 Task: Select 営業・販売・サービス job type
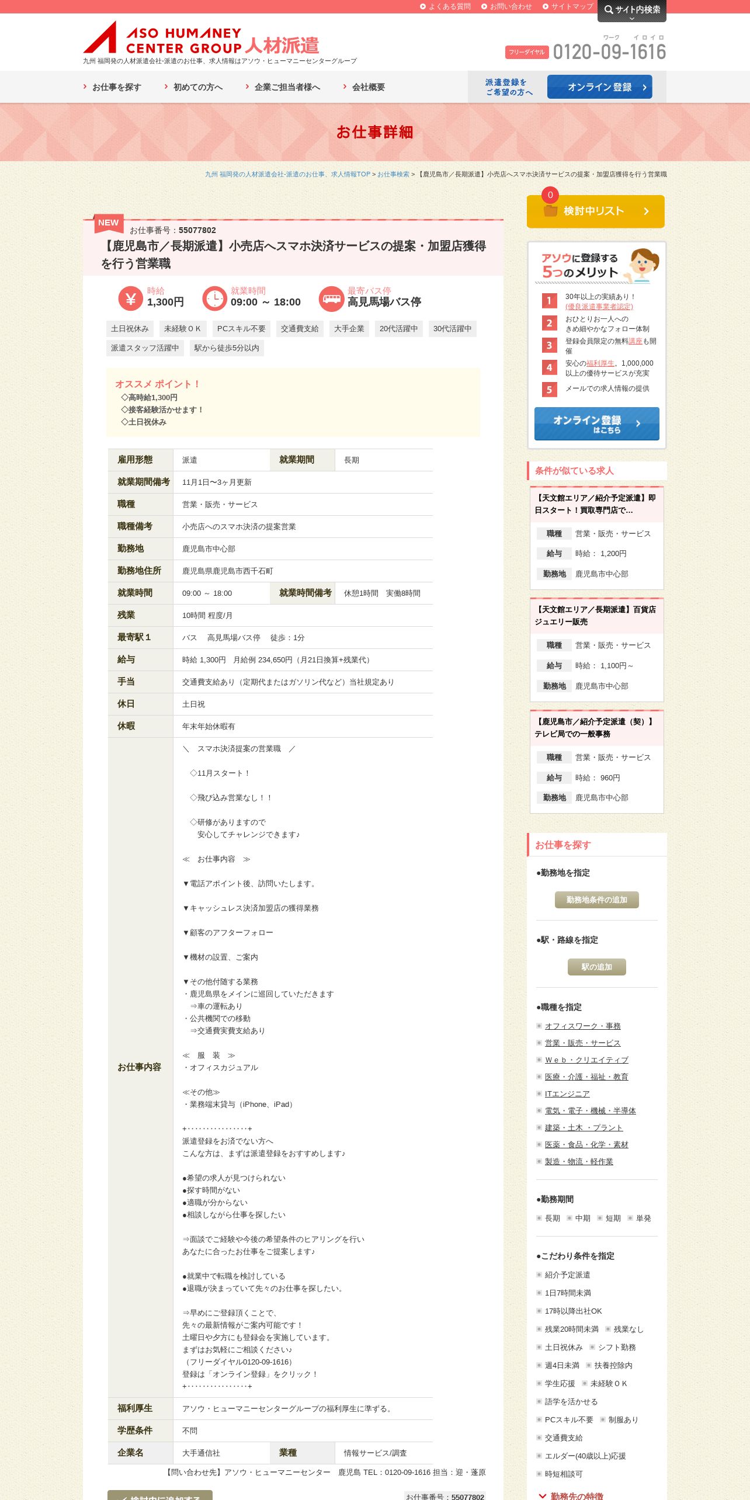[582, 1043]
